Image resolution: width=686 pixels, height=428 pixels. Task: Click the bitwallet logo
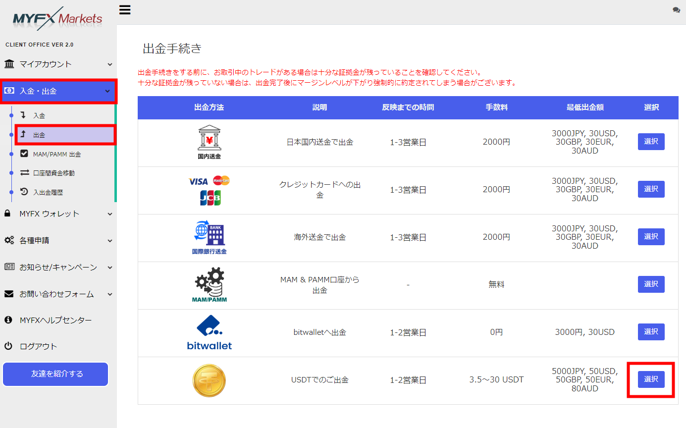[x=209, y=332]
